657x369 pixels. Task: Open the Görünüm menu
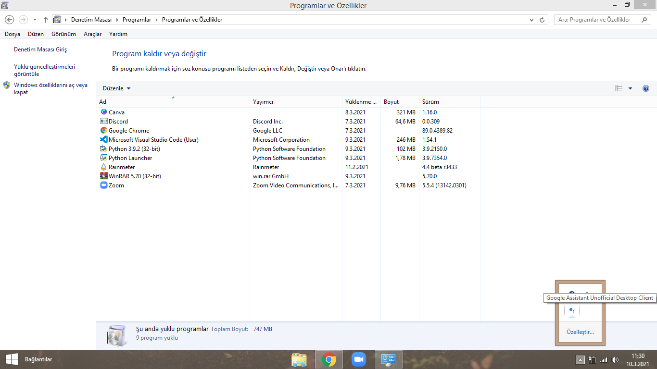coord(63,34)
